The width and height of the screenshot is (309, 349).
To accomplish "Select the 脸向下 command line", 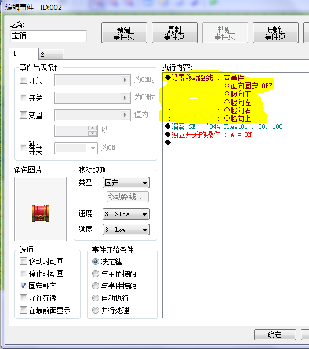I will point(238,94).
